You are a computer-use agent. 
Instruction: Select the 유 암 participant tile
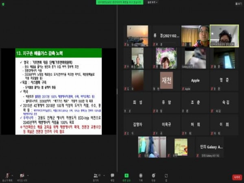166,102
